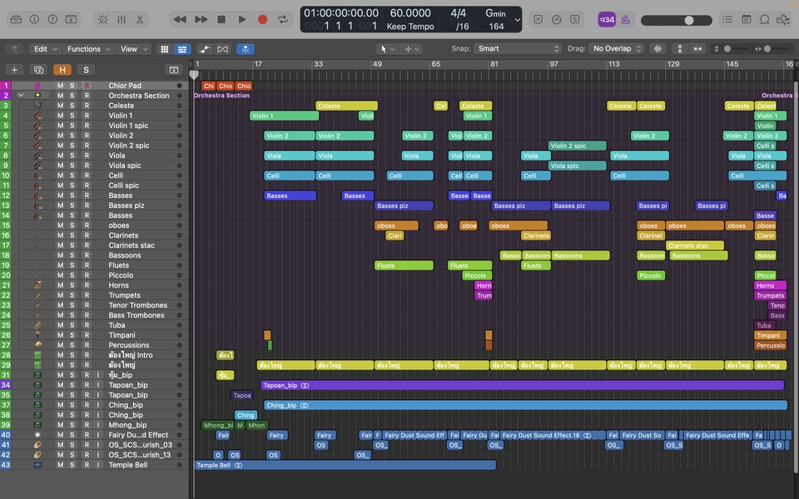Select the Tapoan_bip long purple region
The height and width of the screenshot is (499, 799).
pyautogui.click(x=523, y=385)
